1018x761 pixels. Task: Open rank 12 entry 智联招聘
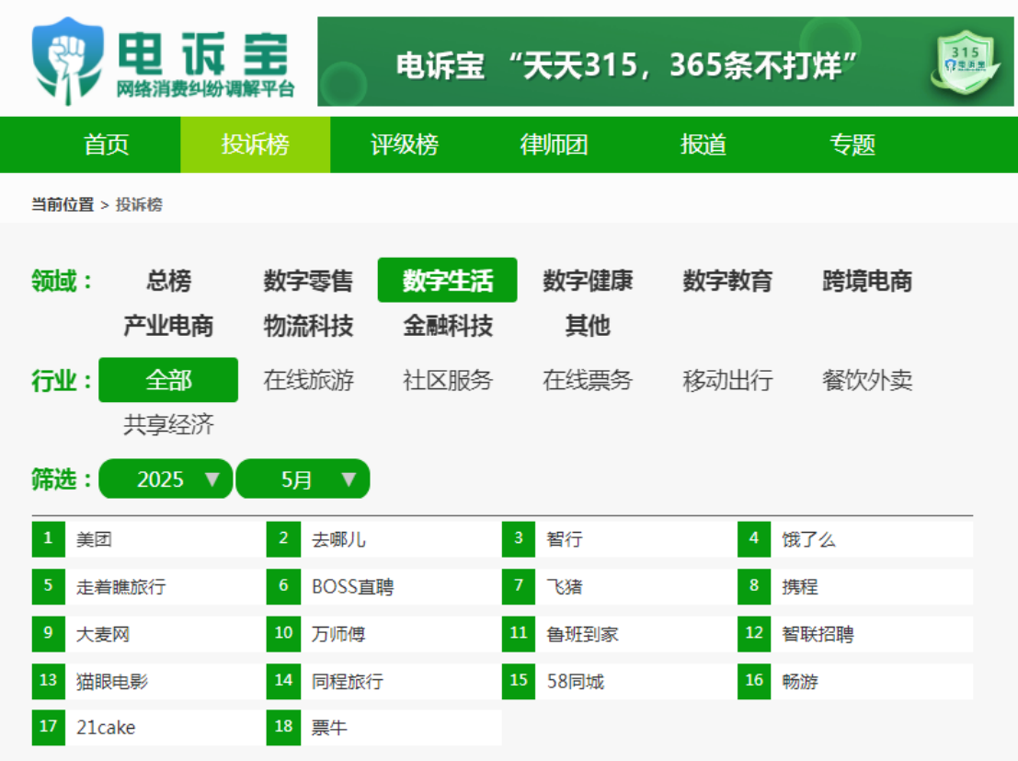pos(855,634)
